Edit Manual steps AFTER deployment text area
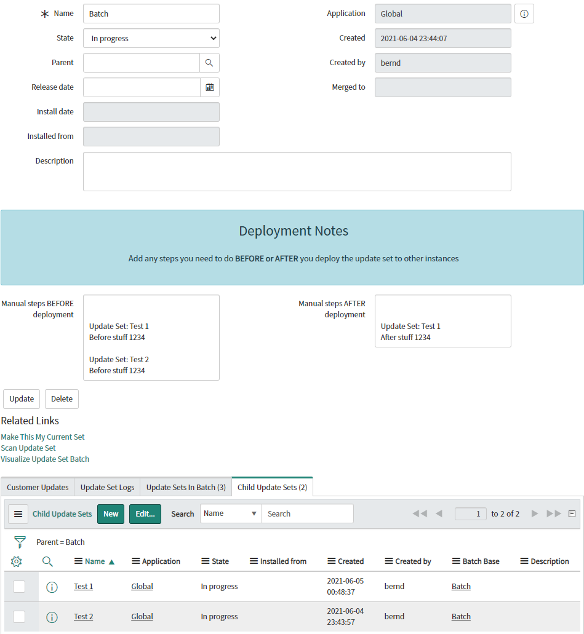The image size is (584, 634). pyautogui.click(x=442, y=321)
